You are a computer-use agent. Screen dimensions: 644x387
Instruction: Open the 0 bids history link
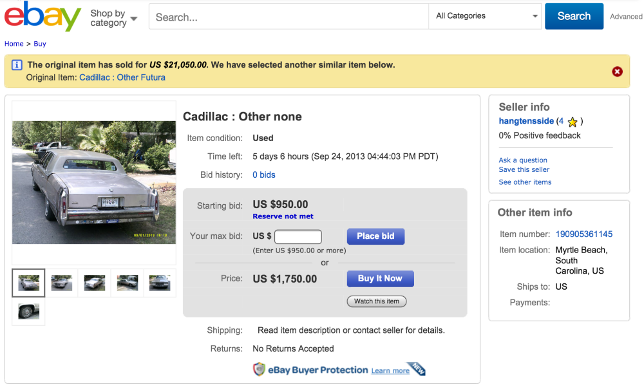pyautogui.click(x=264, y=175)
